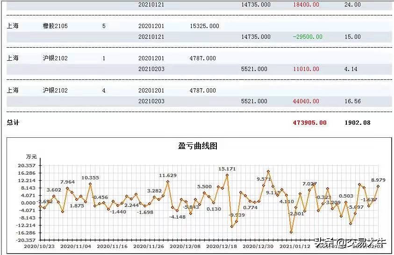Image resolution: width=394 pixels, height=255 pixels.
Task: Click the 盈亏曲线图 chart title
Action: click(x=198, y=146)
